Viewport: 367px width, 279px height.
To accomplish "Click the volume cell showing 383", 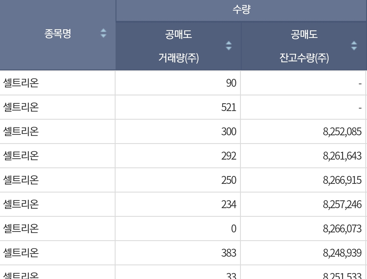I will point(178,253).
